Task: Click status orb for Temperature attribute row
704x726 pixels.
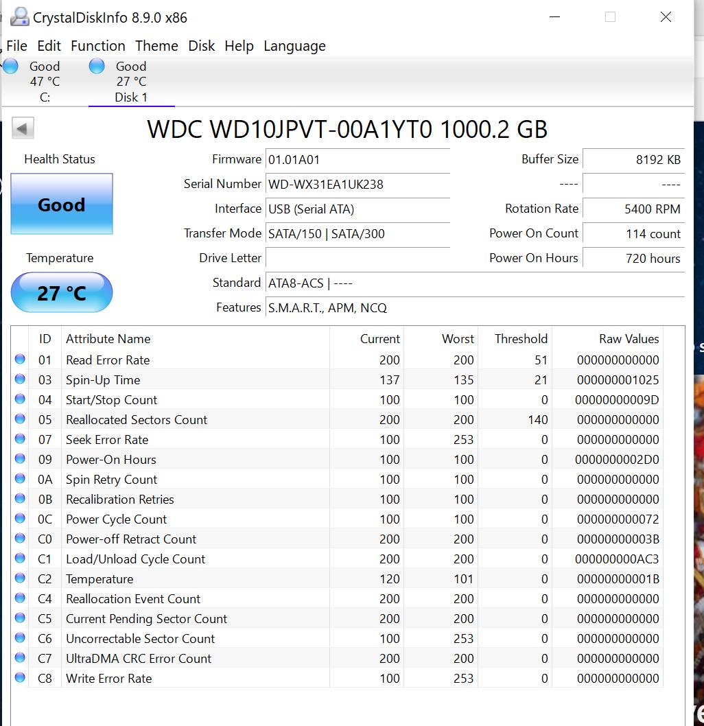Action: coord(20,578)
